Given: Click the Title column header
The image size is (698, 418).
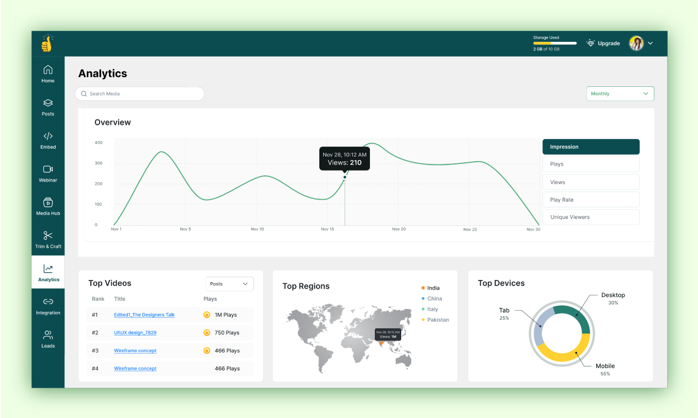Looking at the screenshot, I should click(120, 299).
